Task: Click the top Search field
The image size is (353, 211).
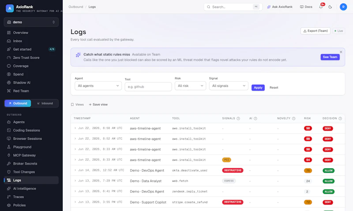Action: [233, 7]
